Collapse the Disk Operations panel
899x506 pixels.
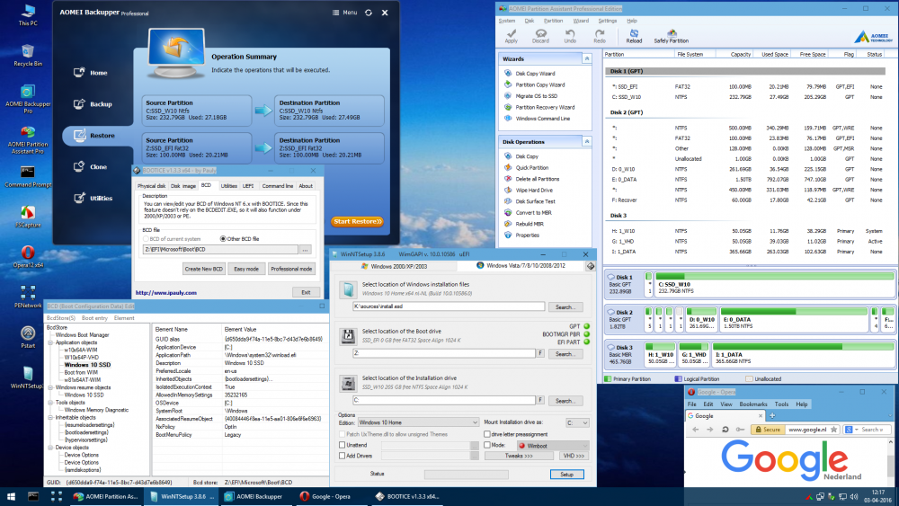tap(586, 141)
